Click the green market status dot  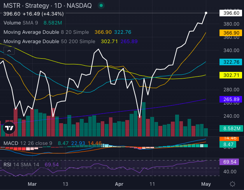pos(101,5)
